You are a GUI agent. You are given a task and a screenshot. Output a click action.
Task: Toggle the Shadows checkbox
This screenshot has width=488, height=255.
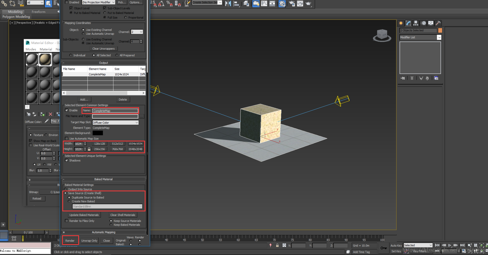point(66,160)
